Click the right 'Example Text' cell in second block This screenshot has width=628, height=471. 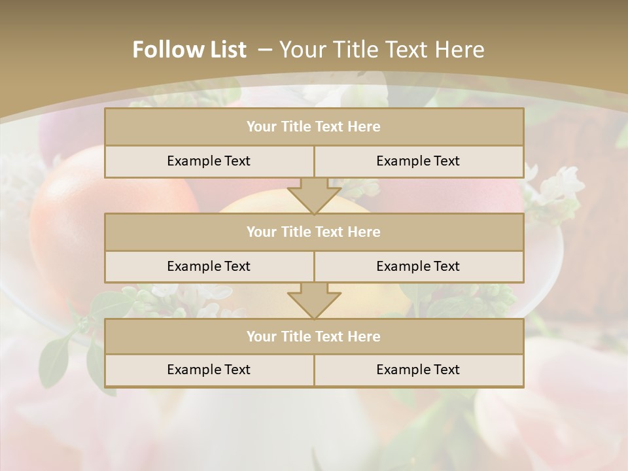click(418, 266)
